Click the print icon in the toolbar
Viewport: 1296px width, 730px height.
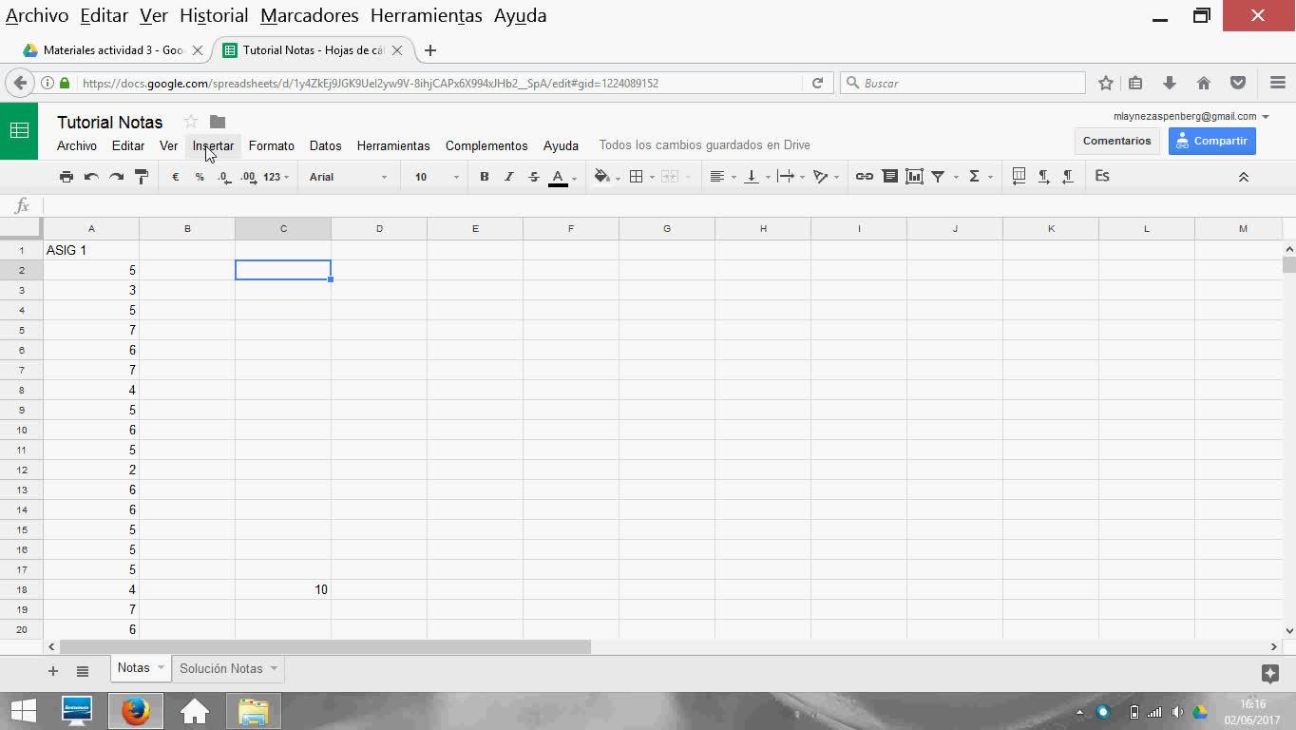coord(67,177)
